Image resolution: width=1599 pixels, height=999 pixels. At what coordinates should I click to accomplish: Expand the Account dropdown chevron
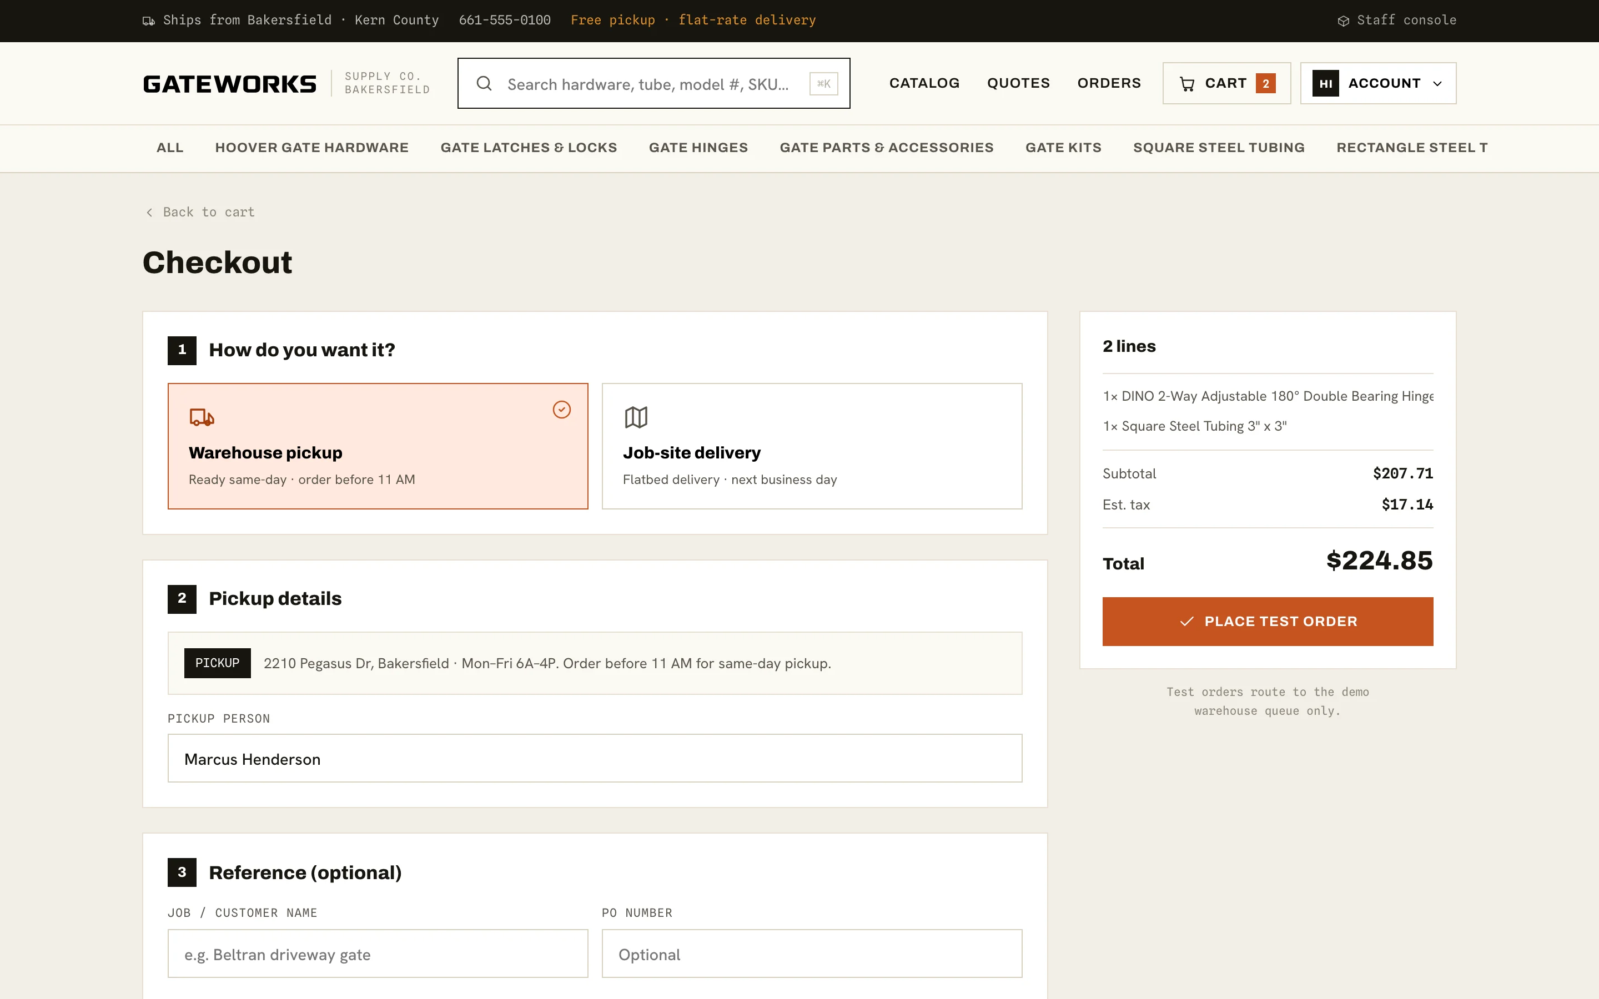(x=1437, y=84)
